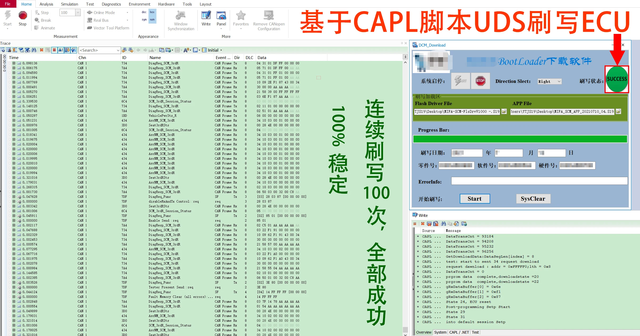Click the SysClear button
The image size is (640, 336).
click(533, 199)
